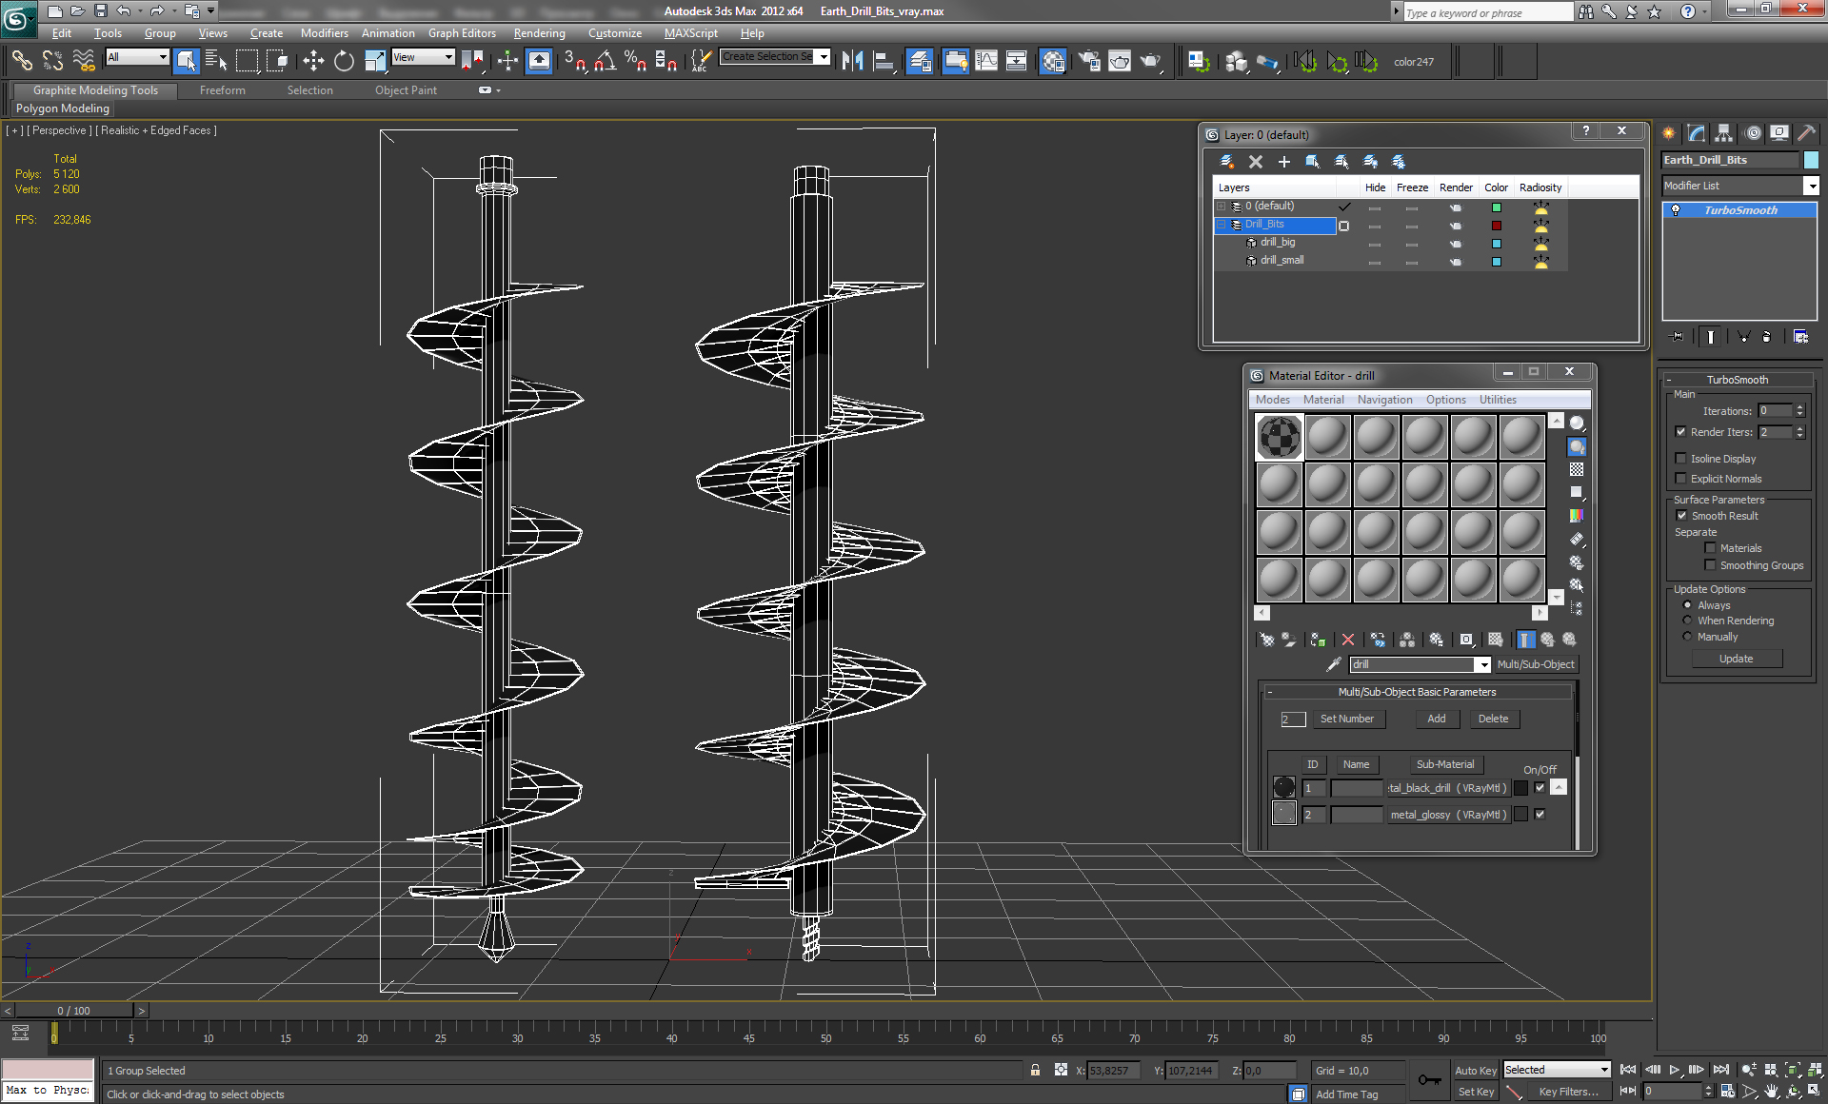Pick material from object eyedropper
This screenshot has height=1104, width=1828.
click(1333, 664)
